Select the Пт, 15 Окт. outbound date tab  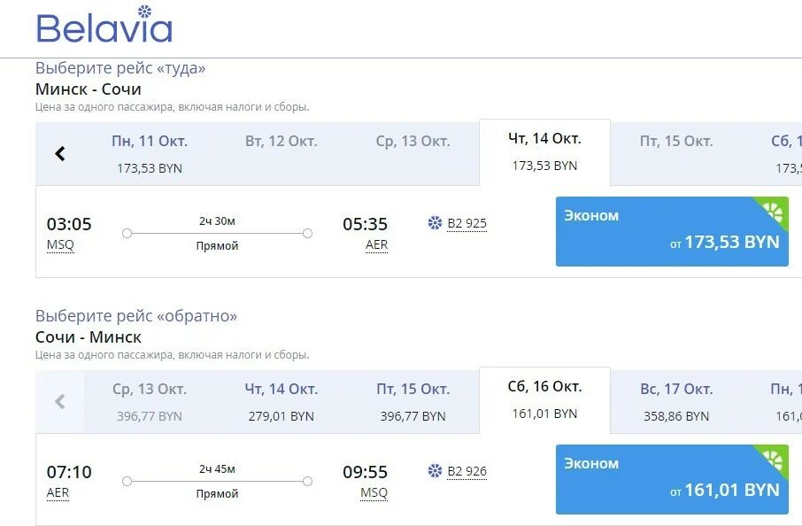(676, 153)
